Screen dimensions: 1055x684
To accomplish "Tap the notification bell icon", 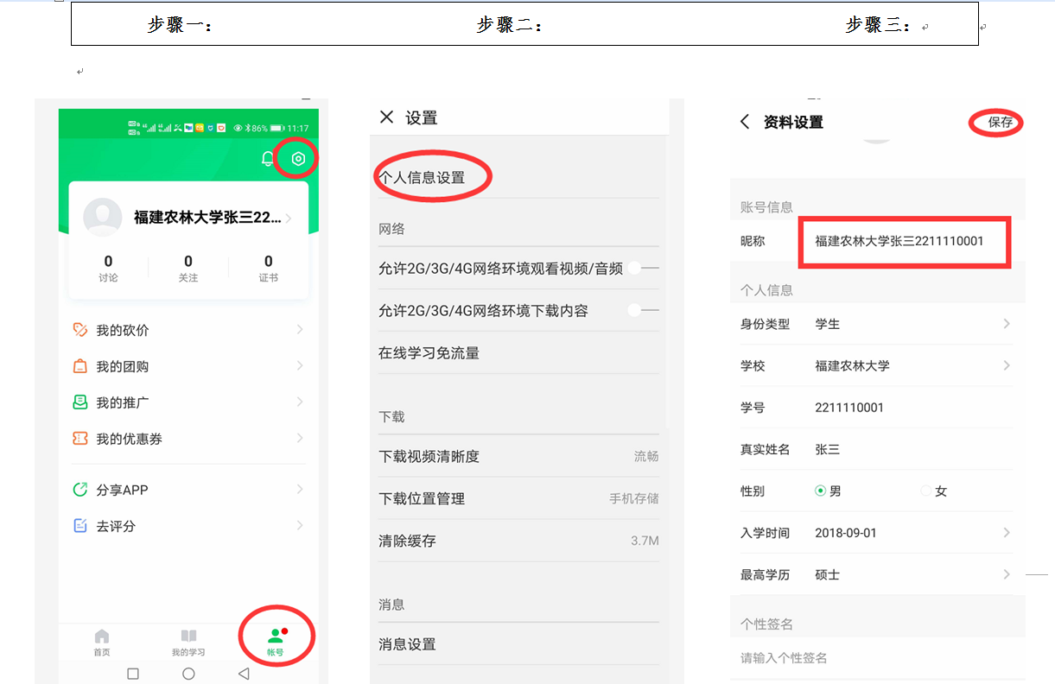I will tap(268, 159).
